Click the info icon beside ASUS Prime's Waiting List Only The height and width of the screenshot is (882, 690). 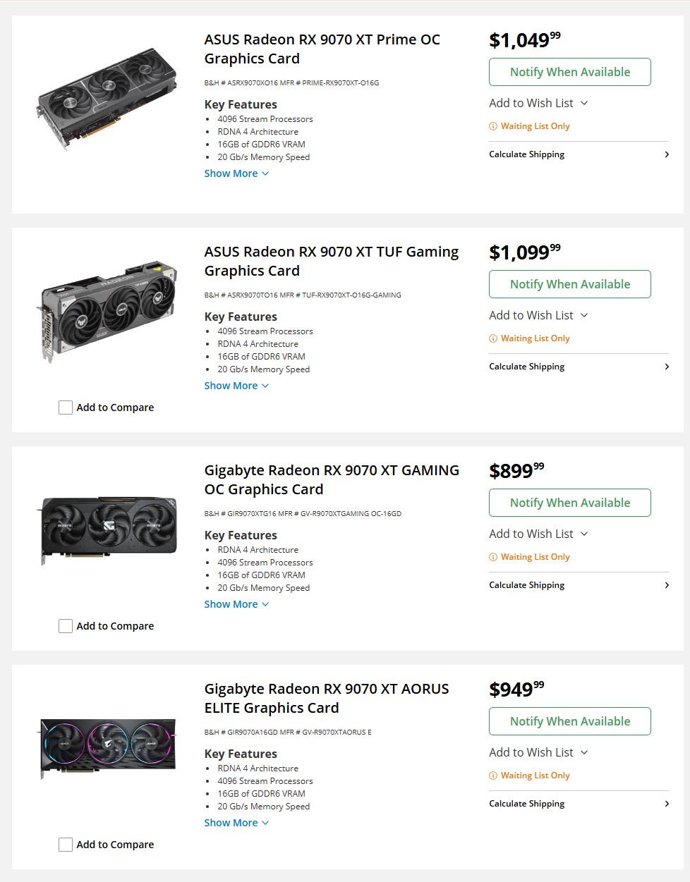(492, 125)
